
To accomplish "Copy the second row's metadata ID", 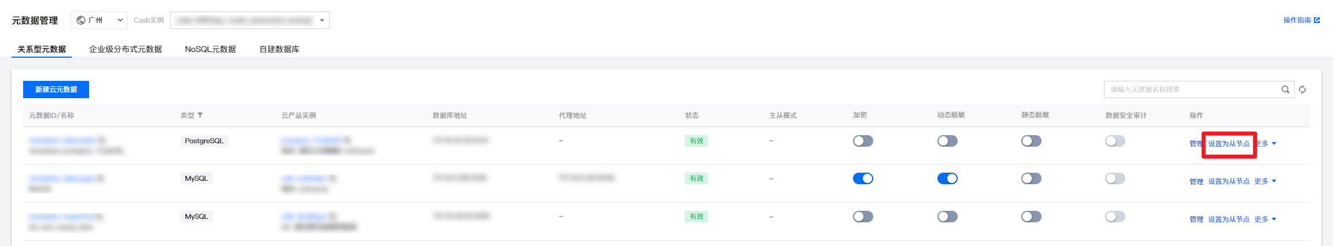I will (101, 178).
